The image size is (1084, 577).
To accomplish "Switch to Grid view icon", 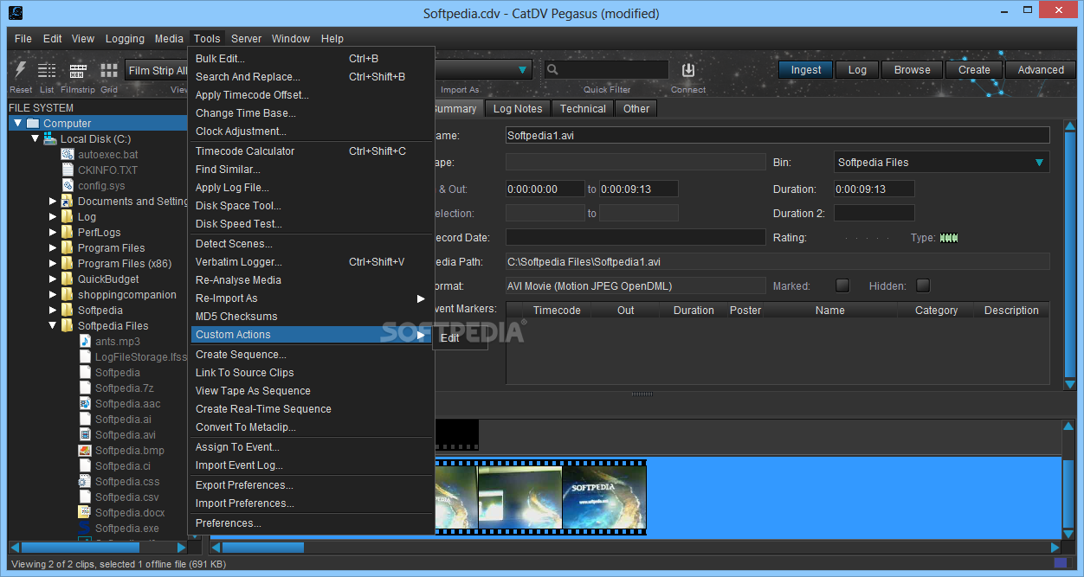I will tap(109, 70).
